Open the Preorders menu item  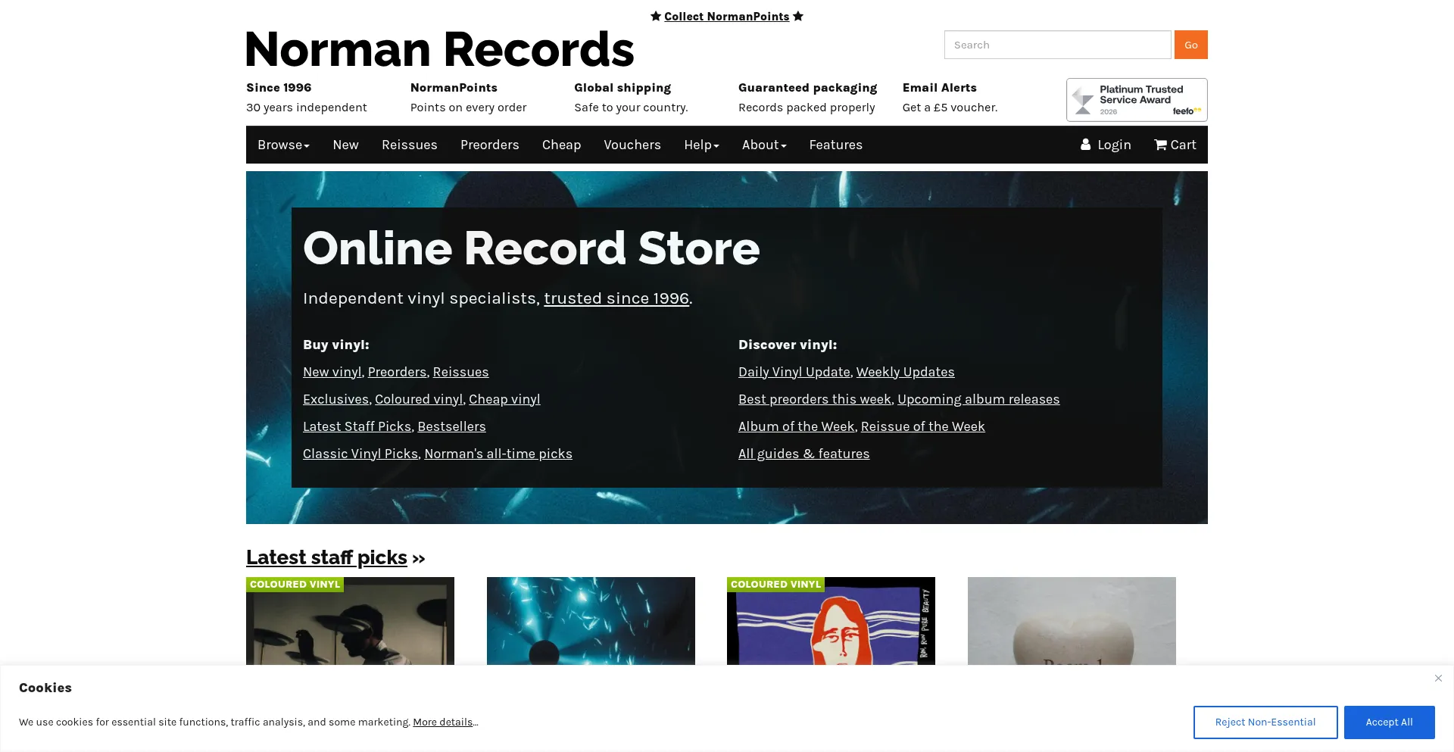coord(490,145)
